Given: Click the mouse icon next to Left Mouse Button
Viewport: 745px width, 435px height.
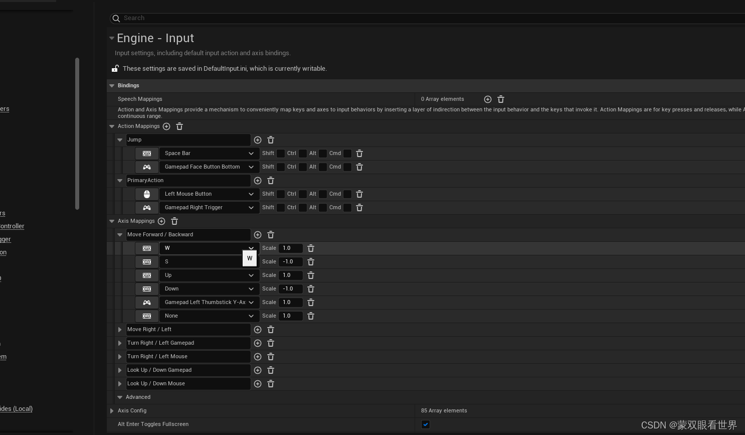Looking at the screenshot, I should coord(146,194).
